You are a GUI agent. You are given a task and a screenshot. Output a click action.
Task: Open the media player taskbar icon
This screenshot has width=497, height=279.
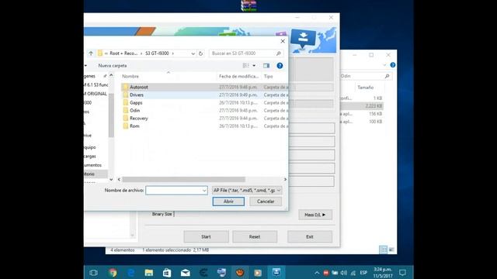pyautogui.click(x=258, y=272)
